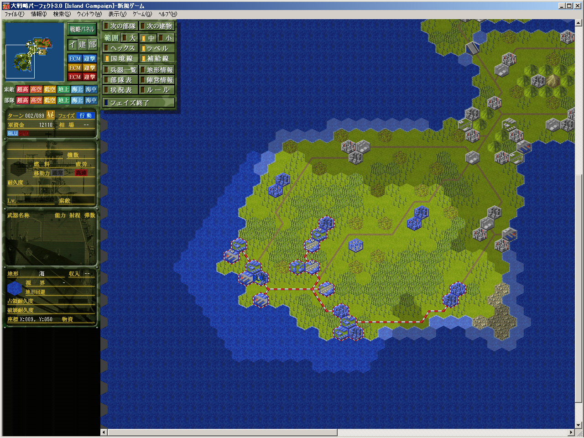Click 海上 in the 索敵 row
The image size is (584, 438).
pos(78,89)
